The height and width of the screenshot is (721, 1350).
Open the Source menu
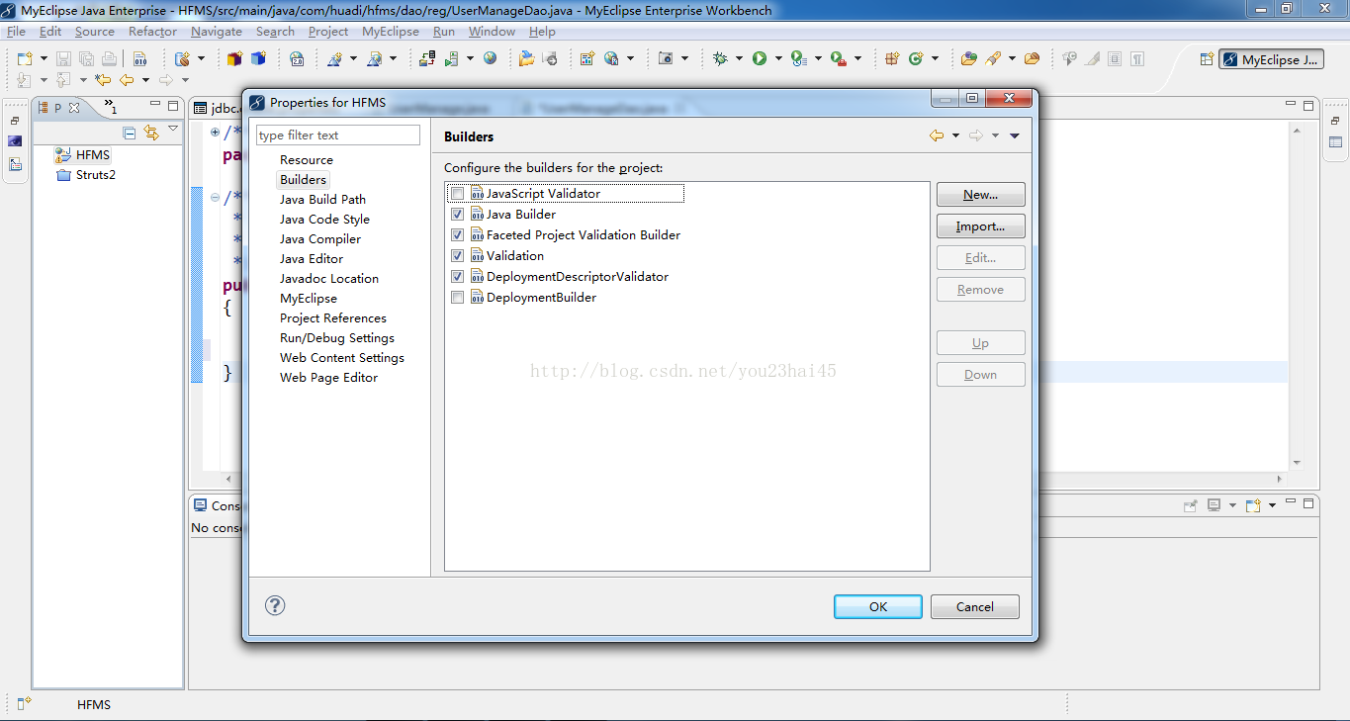[95, 32]
